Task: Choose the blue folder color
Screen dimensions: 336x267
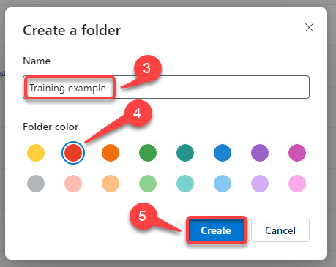Action: (x=223, y=153)
